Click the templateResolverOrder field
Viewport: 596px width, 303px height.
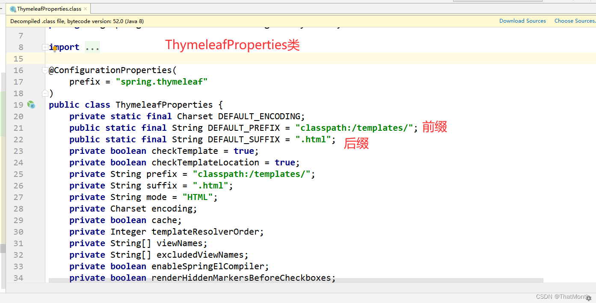205,232
